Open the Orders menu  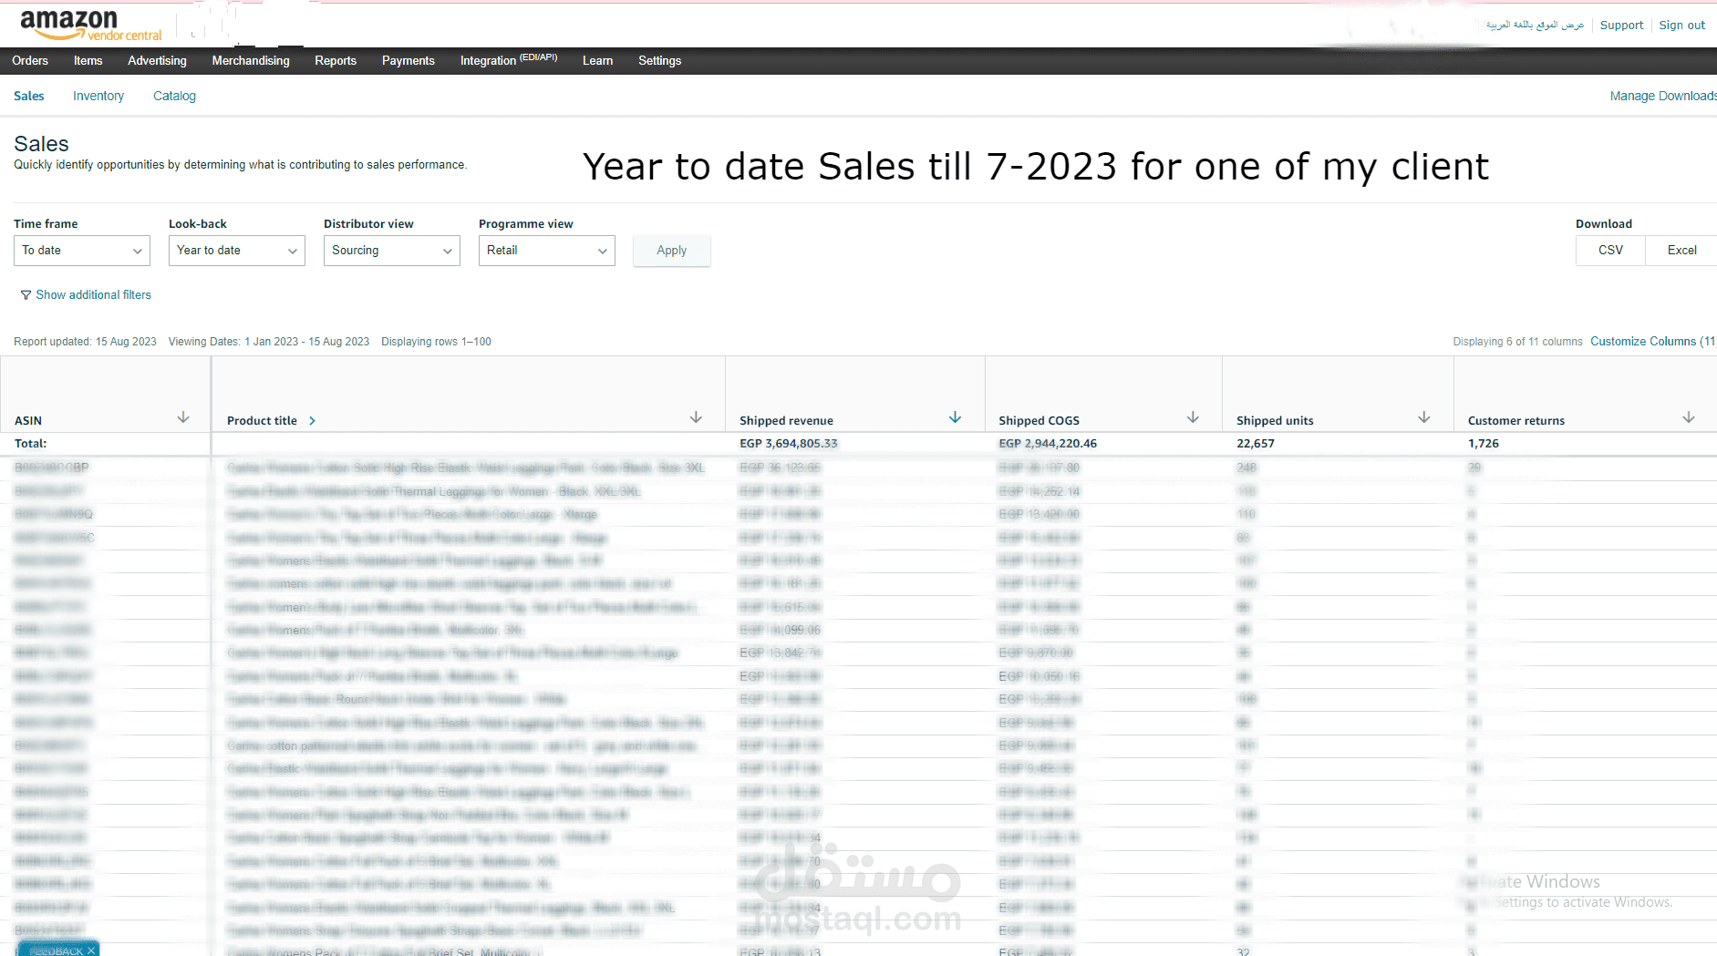coord(30,61)
